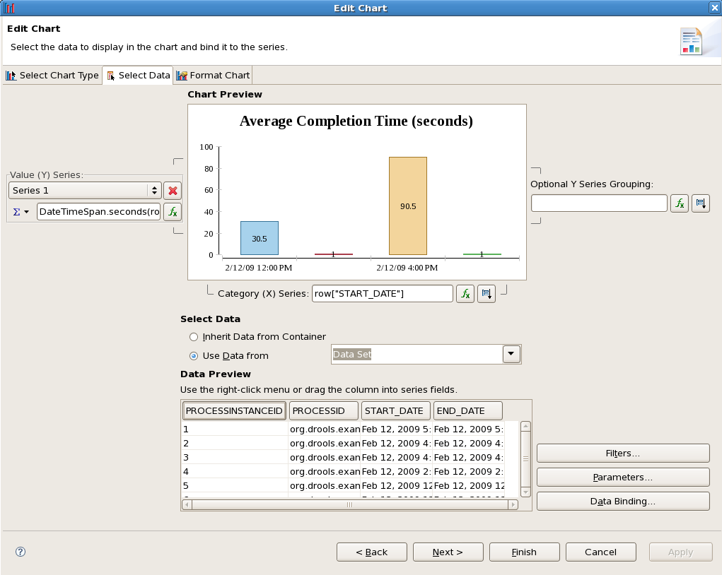Delete Series 1 with the red X icon
The image size is (722, 575).
click(173, 191)
